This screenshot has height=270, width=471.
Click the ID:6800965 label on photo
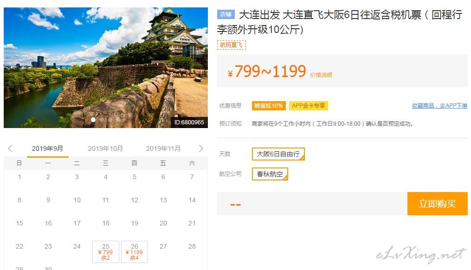(x=189, y=122)
